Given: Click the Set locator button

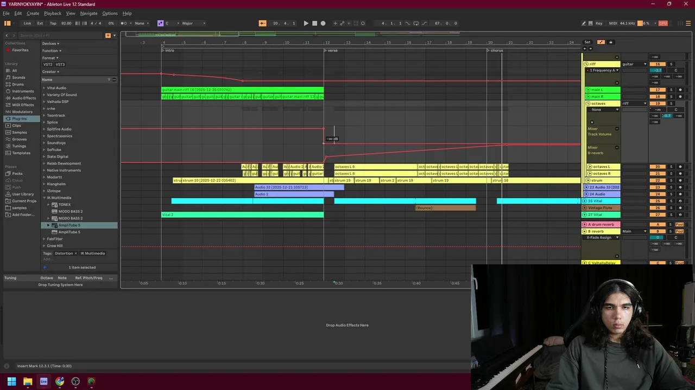Looking at the screenshot, I should [587, 42].
